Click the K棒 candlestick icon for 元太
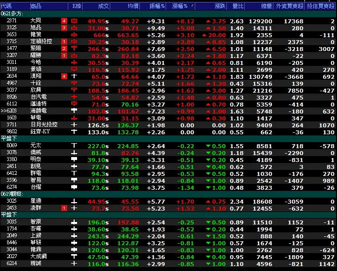This screenshot has height=271, width=337. [x=74, y=146]
